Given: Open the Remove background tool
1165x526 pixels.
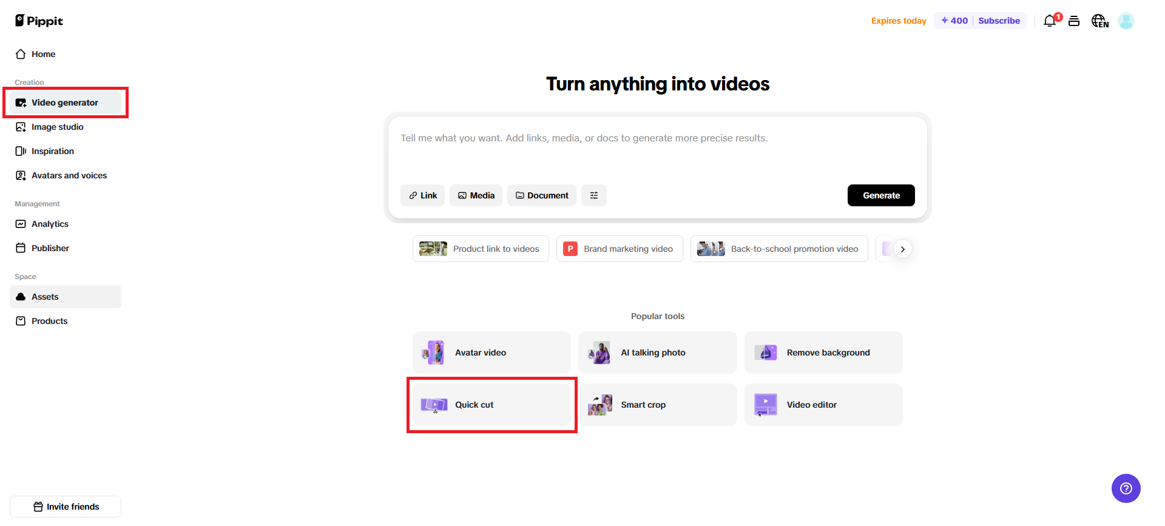Looking at the screenshot, I should 823,352.
